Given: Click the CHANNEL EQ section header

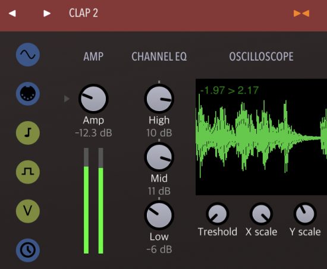Looking at the screenshot, I should [x=159, y=56].
